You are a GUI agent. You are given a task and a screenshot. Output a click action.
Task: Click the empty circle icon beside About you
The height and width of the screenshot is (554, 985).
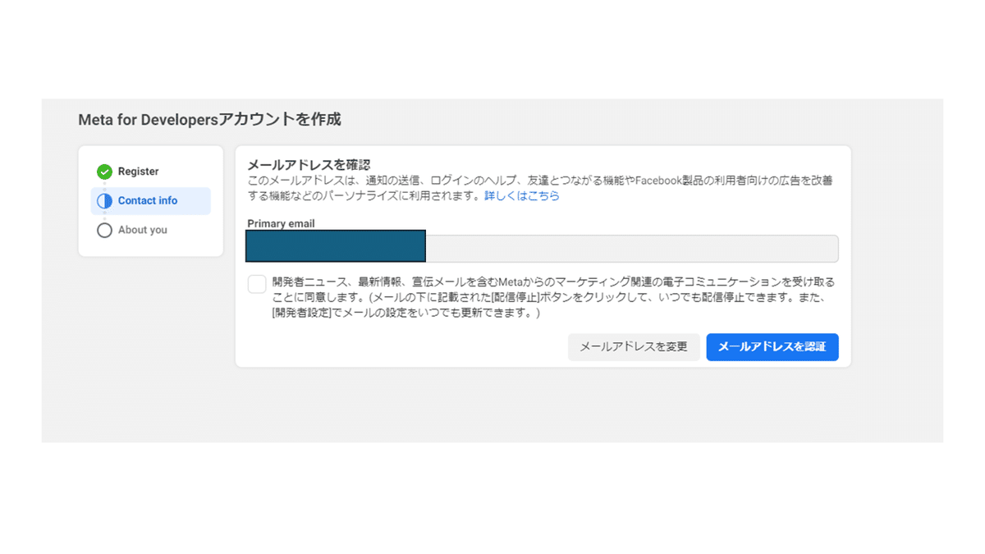click(104, 231)
